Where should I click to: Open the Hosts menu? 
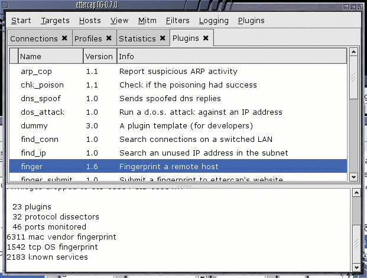click(x=90, y=21)
